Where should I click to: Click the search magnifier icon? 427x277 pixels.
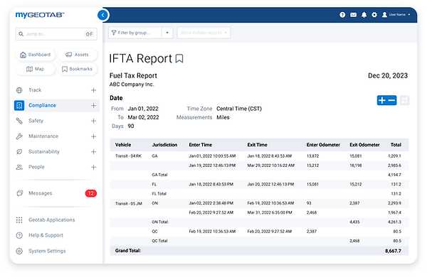click(x=21, y=34)
